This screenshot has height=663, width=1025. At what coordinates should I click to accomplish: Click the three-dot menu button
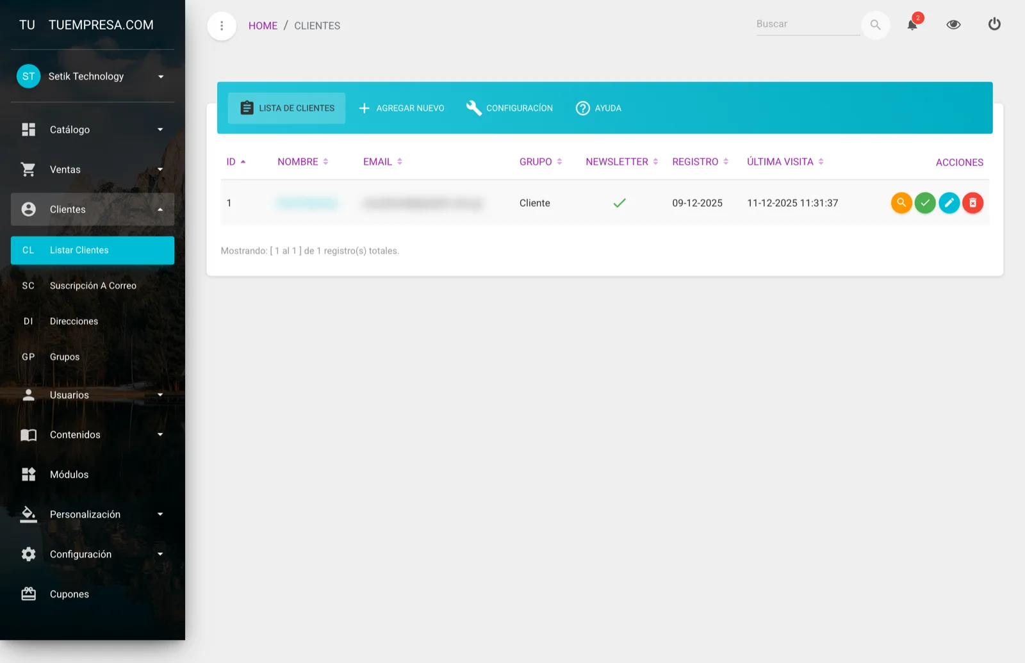222,26
